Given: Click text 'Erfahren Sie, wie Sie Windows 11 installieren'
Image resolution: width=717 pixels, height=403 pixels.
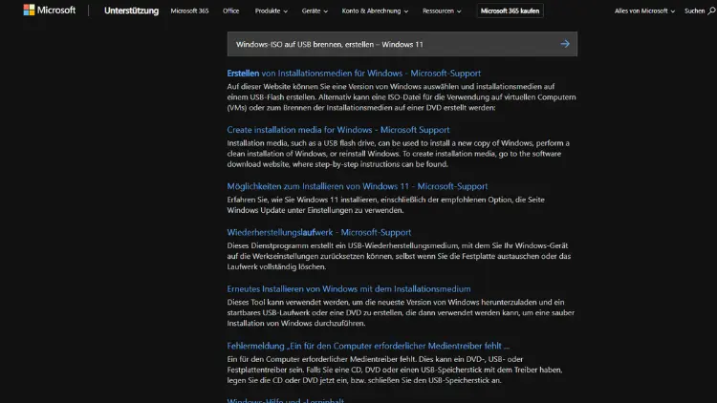Looking at the screenshot, I should [x=302, y=200].
